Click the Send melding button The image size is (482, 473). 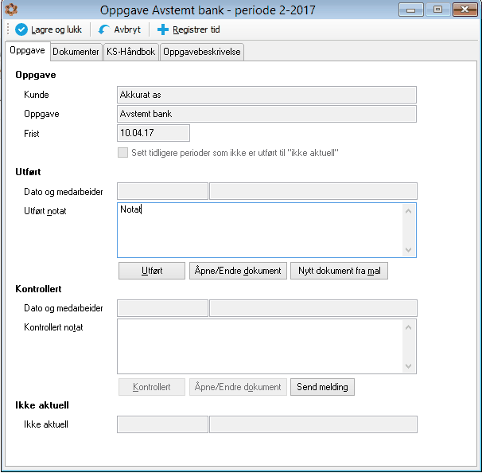[322, 387]
